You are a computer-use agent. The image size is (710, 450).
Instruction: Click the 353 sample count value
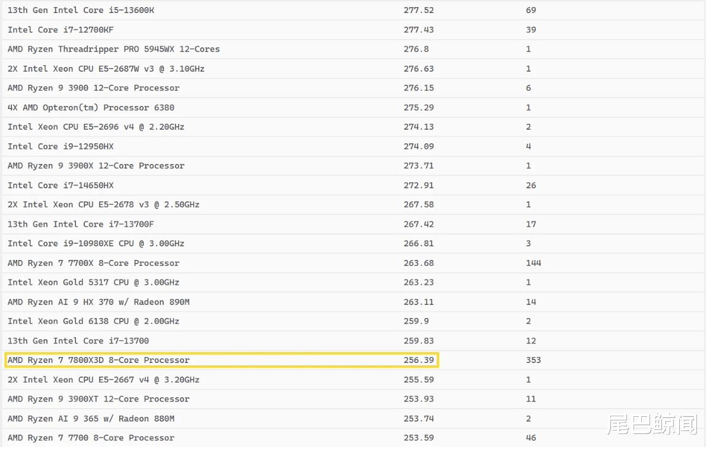click(x=533, y=360)
